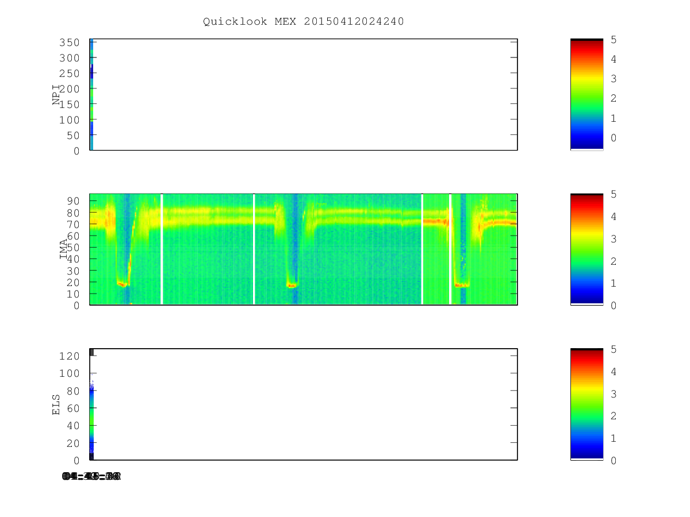This screenshot has width=690, height=517.
Task: Click the NPI data strip at the panel's left edge
Action: tap(91, 95)
